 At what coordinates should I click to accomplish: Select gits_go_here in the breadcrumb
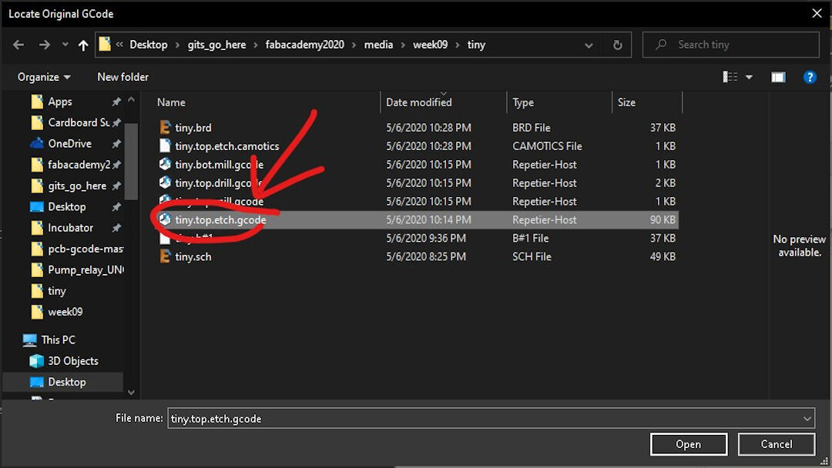pyautogui.click(x=216, y=45)
